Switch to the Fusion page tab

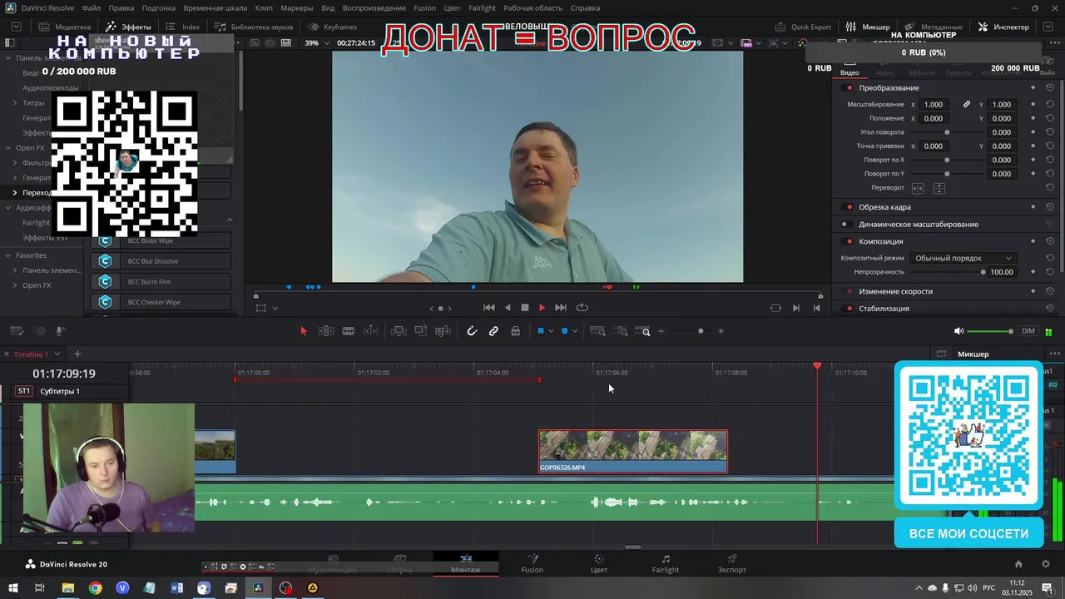tap(532, 563)
